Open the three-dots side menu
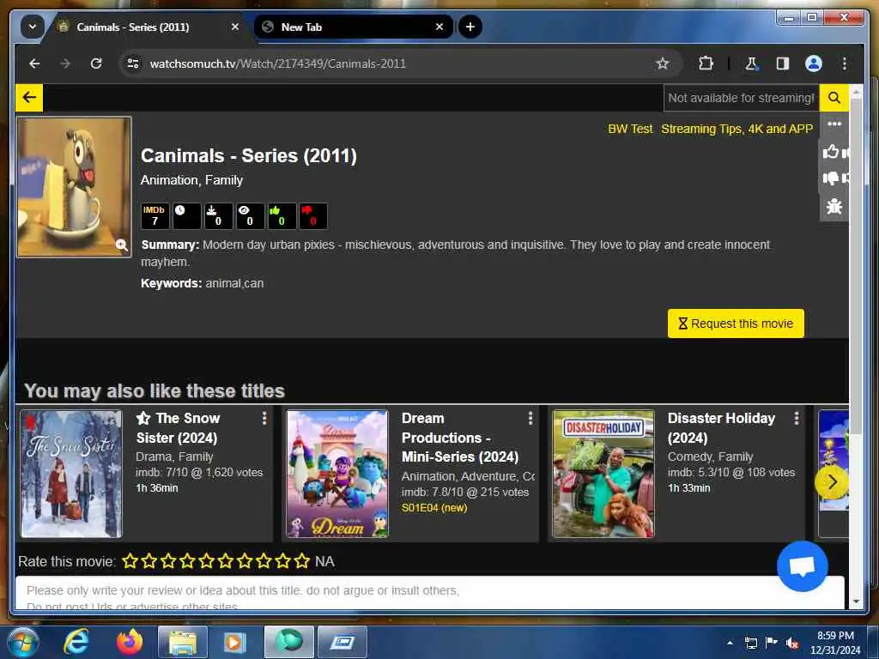879x659 pixels. [834, 124]
